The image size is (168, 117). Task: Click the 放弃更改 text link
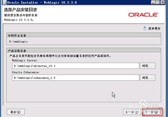[154, 29]
